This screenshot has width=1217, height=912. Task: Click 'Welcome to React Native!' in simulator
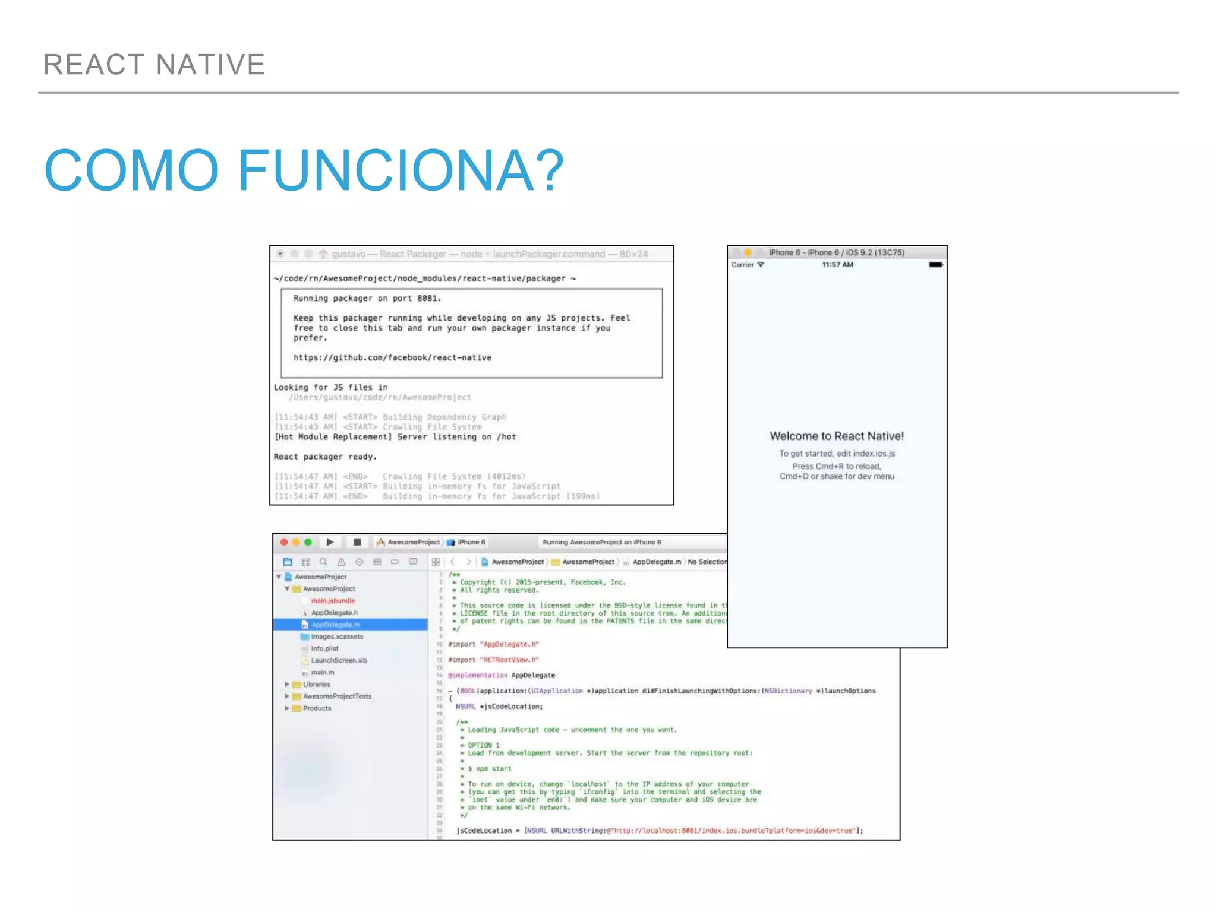pos(837,436)
